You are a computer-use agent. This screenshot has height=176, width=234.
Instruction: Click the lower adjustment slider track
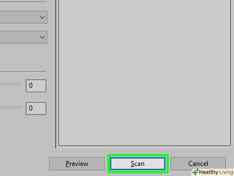click(11, 107)
